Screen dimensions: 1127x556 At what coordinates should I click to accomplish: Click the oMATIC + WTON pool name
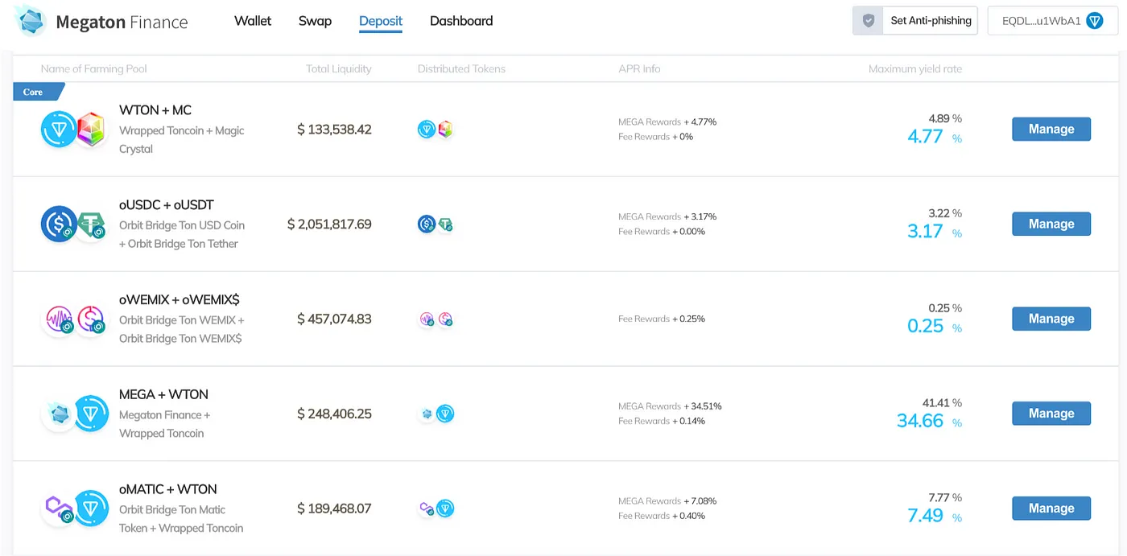pyautogui.click(x=168, y=490)
